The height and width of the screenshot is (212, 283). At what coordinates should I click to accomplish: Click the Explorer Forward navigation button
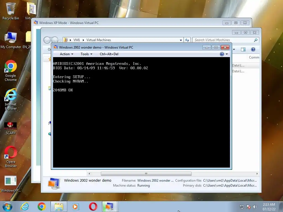54,40
